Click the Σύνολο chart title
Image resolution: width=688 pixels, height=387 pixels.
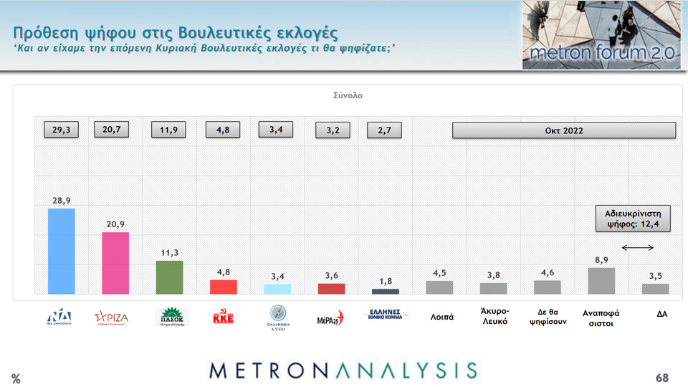(348, 95)
